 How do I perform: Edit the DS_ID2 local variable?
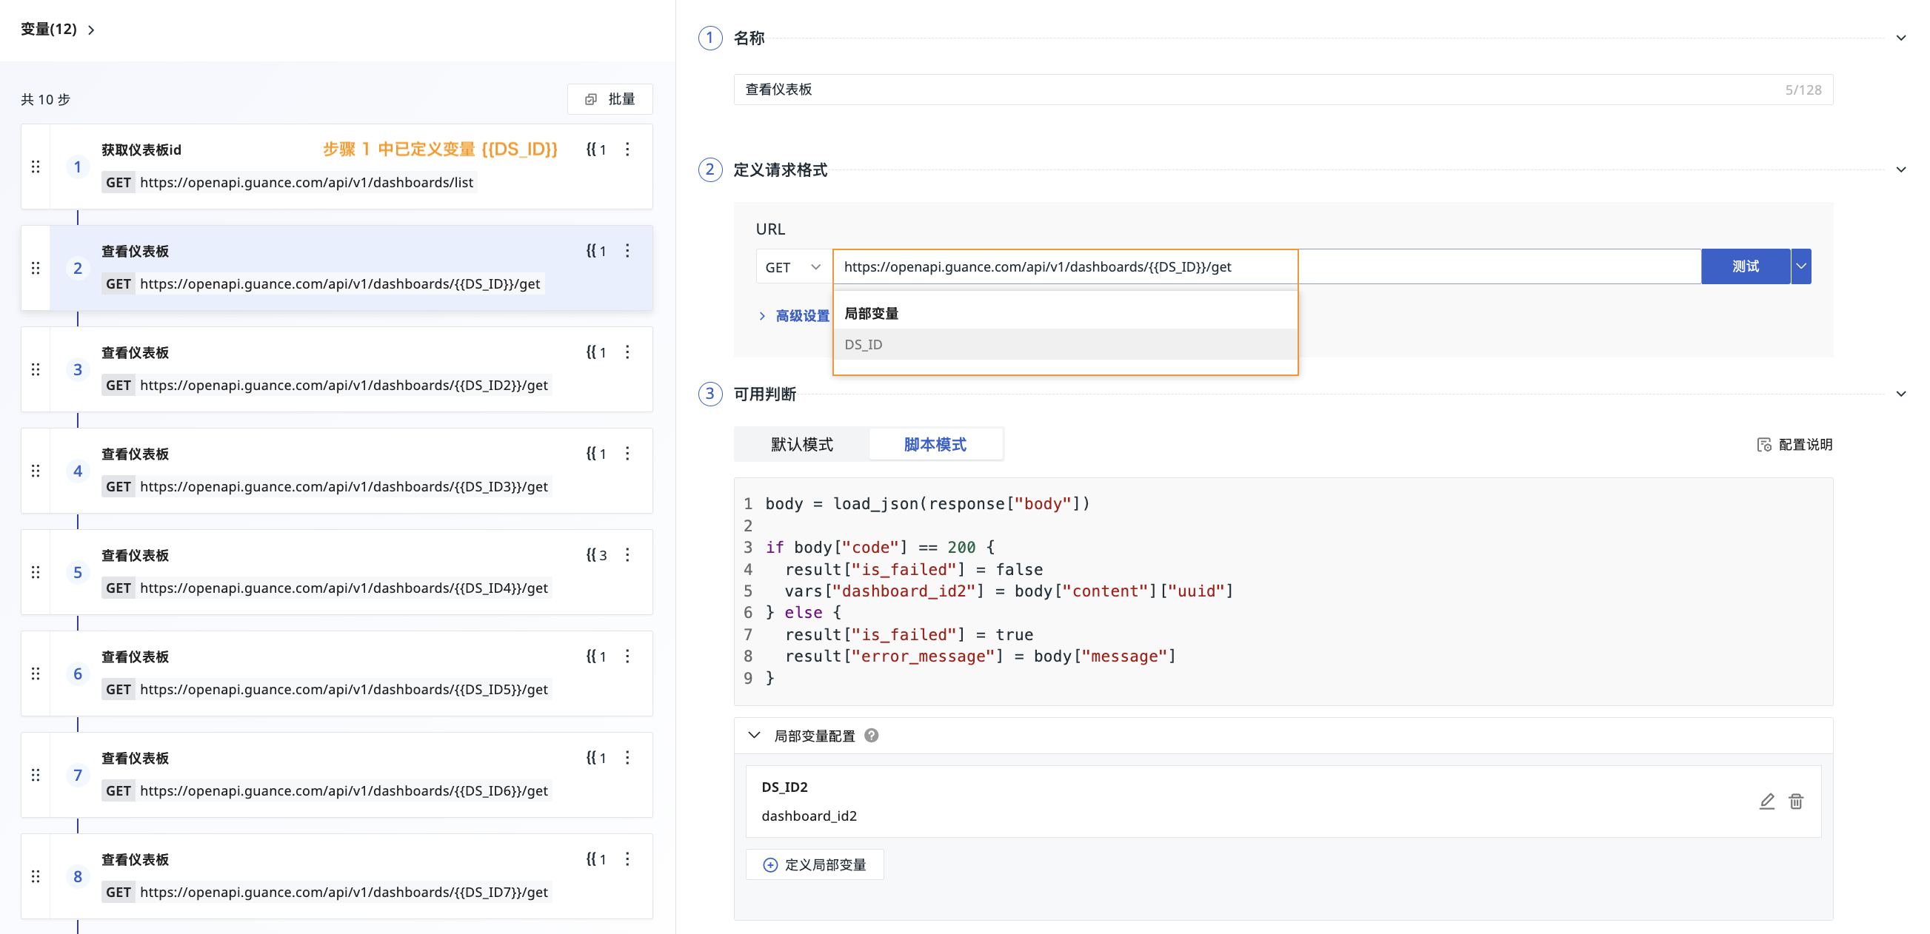coord(1766,802)
